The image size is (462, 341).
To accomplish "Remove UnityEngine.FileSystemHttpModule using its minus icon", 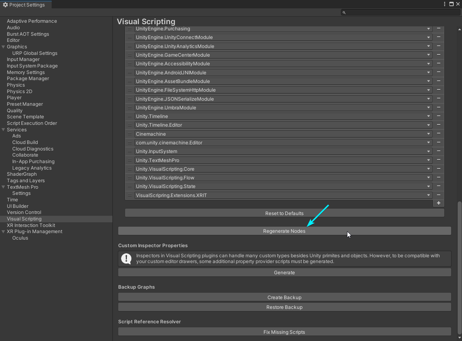I will pyautogui.click(x=439, y=90).
